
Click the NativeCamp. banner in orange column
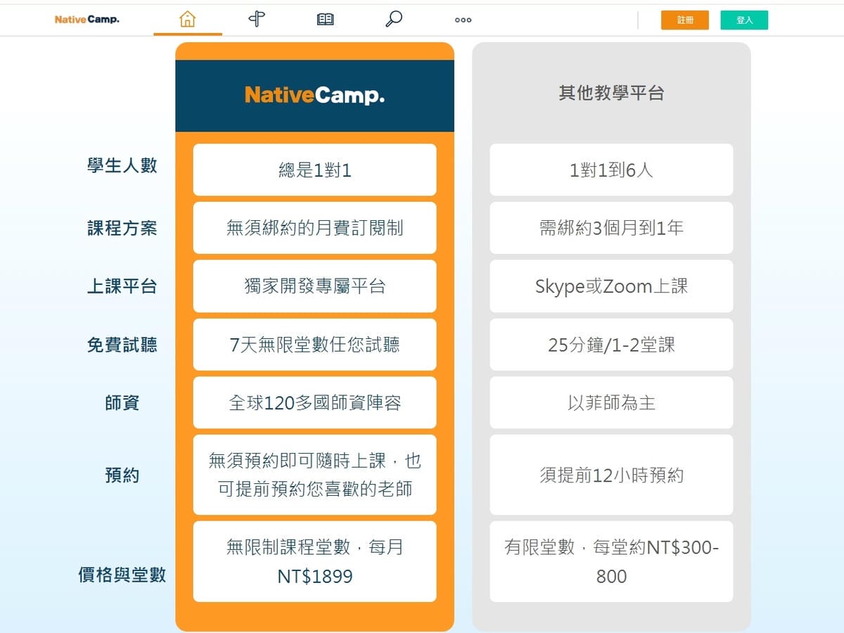(314, 96)
